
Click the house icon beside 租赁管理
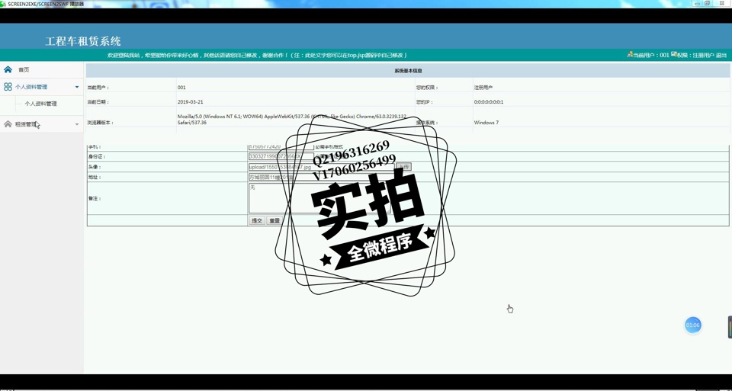click(8, 124)
